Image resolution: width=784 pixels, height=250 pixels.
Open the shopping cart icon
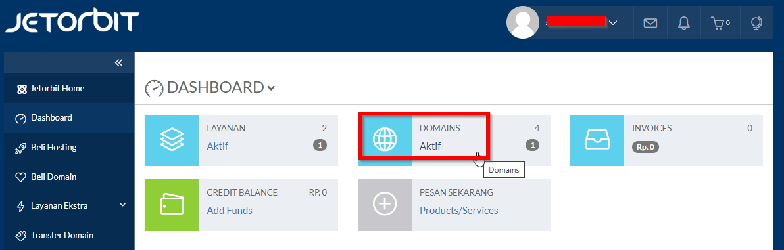click(720, 23)
